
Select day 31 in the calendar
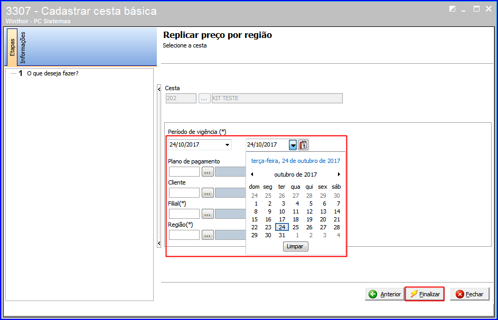(x=281, y=235)
